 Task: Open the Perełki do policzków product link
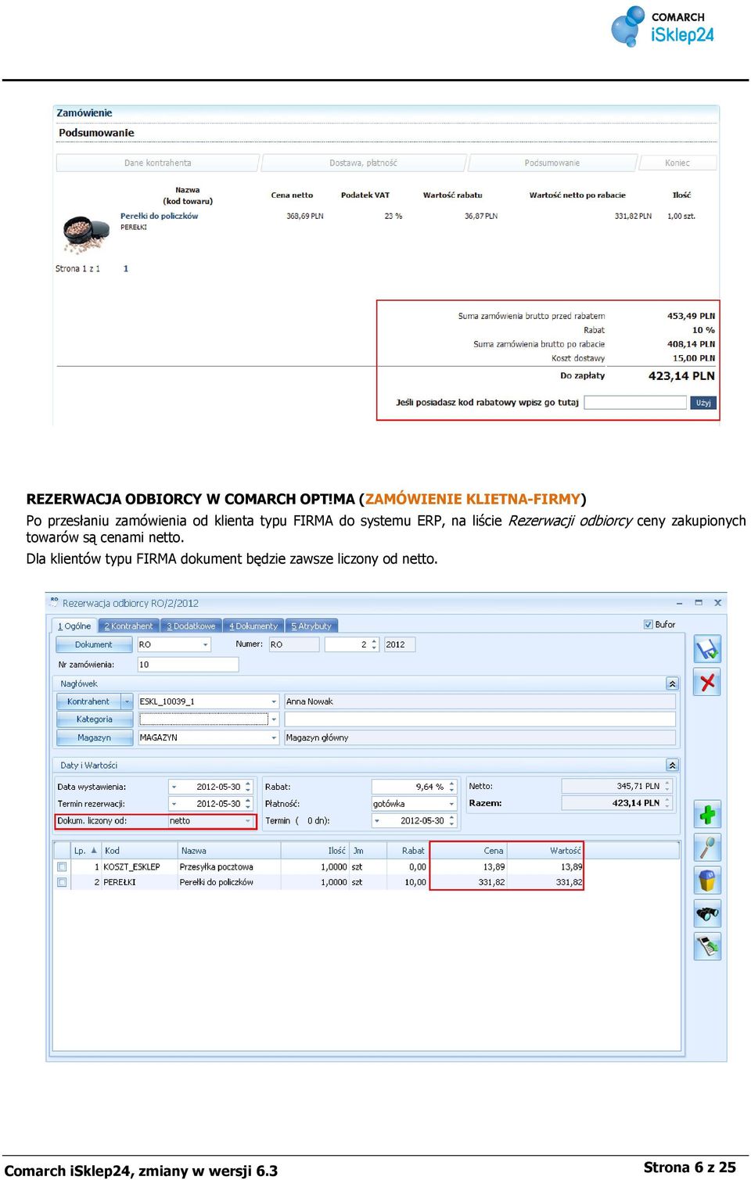tap(159, 216)
